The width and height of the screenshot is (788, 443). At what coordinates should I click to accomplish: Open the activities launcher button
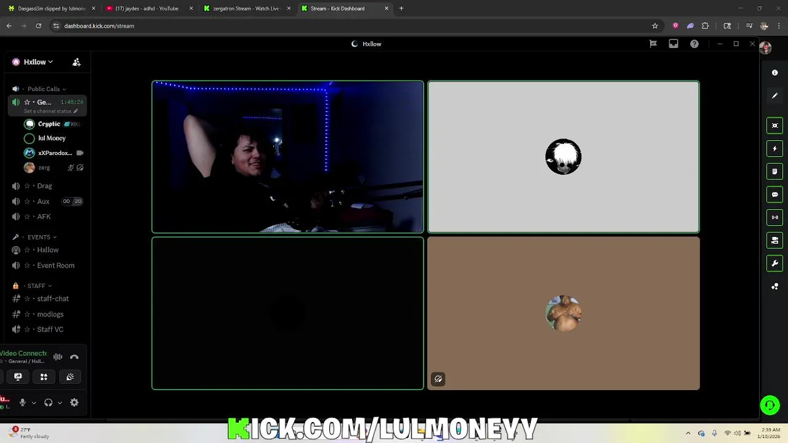click(x=44, y=377)
